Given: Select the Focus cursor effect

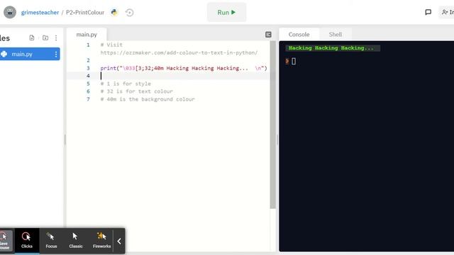Looking at the screenshot, I should click(51, 241).
